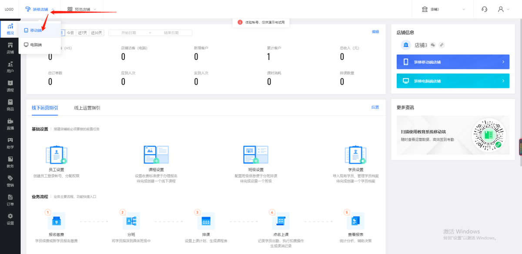The image size is (522, 254).
Task: Open the 店铺3 store selector
Action: 444,9
